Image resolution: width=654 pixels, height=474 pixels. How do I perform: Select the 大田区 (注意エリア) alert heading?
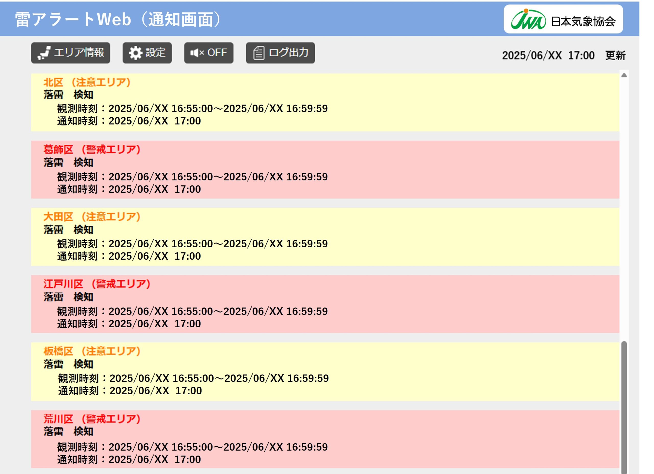92,217
